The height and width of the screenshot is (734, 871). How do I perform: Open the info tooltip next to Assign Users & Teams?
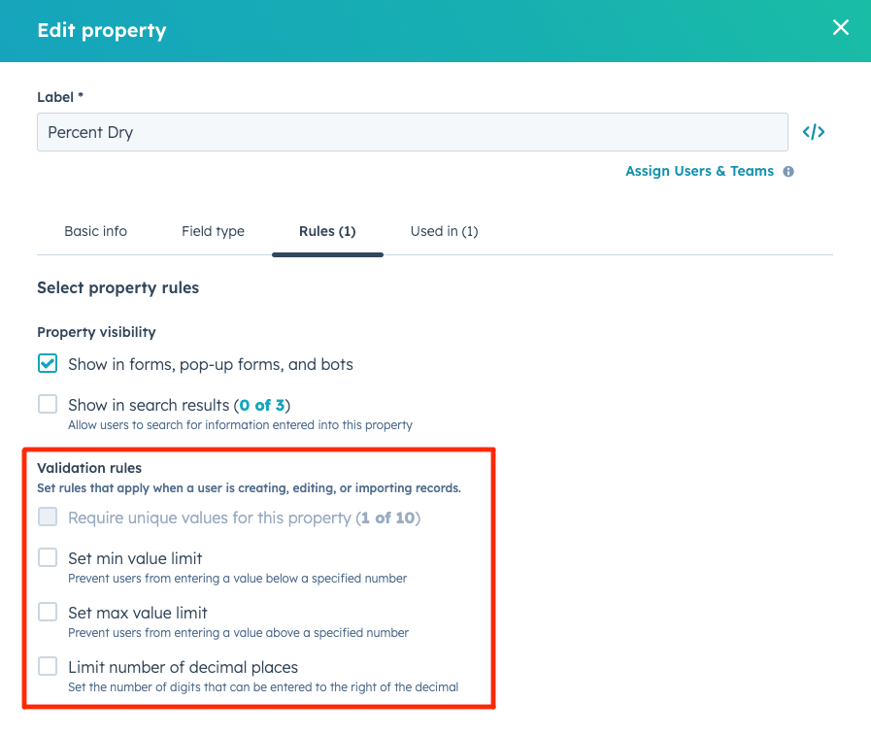tap(788, 171)
